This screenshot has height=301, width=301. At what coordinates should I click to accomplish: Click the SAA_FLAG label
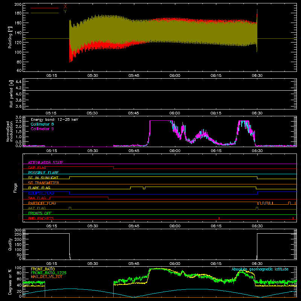(x=37, y=198)
